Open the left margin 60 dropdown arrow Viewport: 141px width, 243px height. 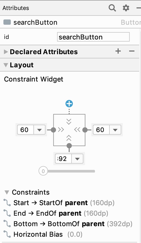click(39, 130)
